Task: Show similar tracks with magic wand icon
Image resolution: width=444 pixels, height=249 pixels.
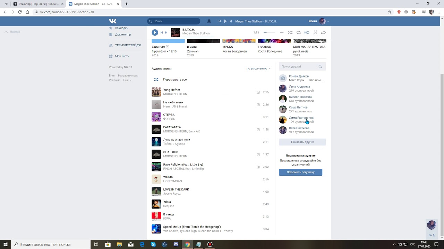Action: 315,33
